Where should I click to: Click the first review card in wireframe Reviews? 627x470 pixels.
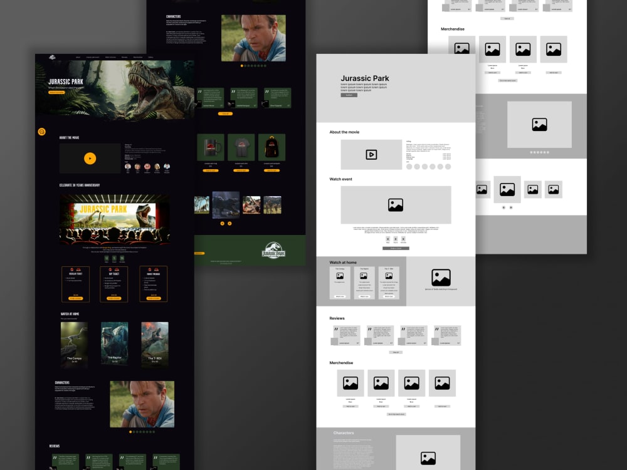click(x=346, y=335)
